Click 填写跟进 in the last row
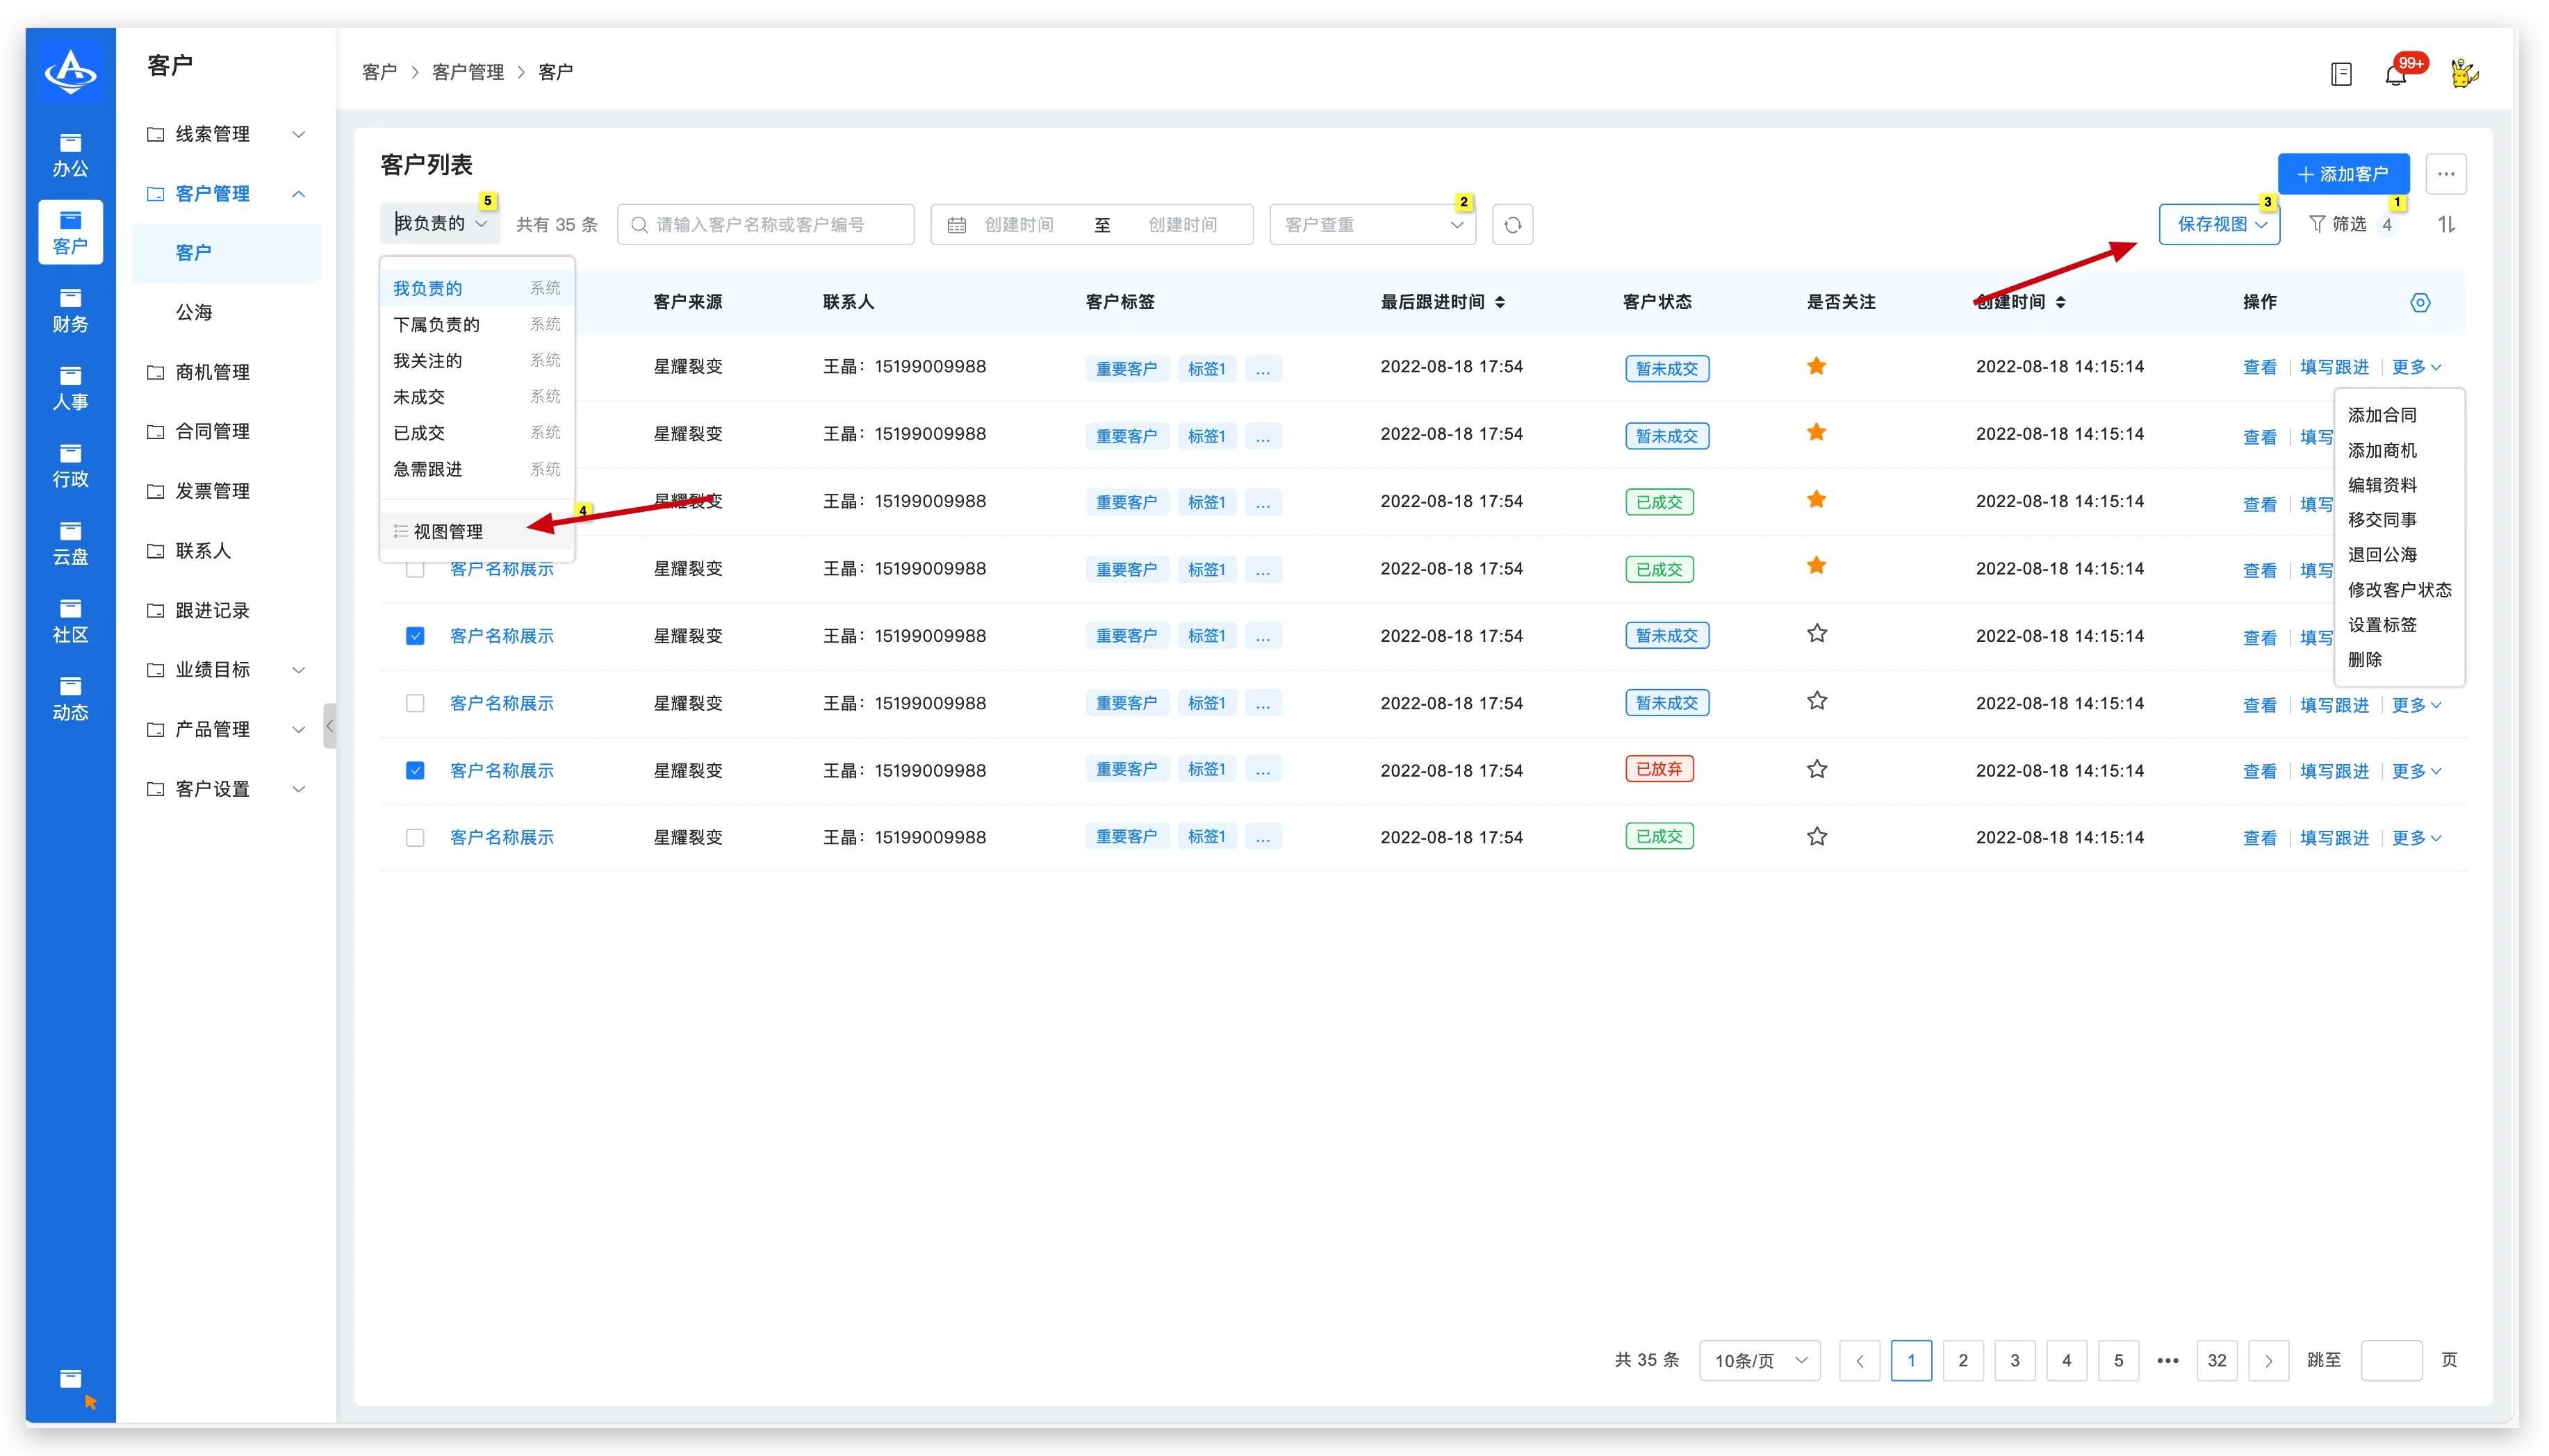This screenshot has height=1456, width=2549. 2334,838
